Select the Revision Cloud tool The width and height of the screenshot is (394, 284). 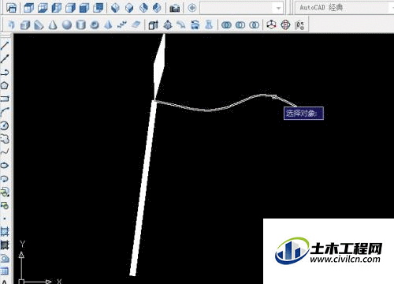(5, 139)
